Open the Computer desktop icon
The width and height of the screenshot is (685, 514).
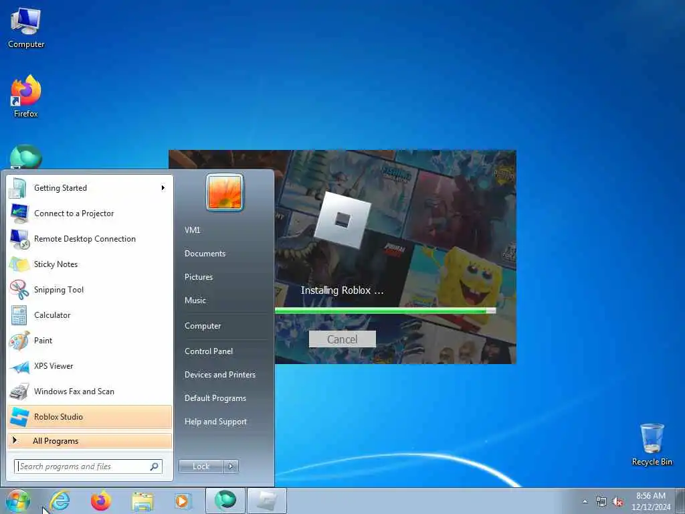click(26, 28)
